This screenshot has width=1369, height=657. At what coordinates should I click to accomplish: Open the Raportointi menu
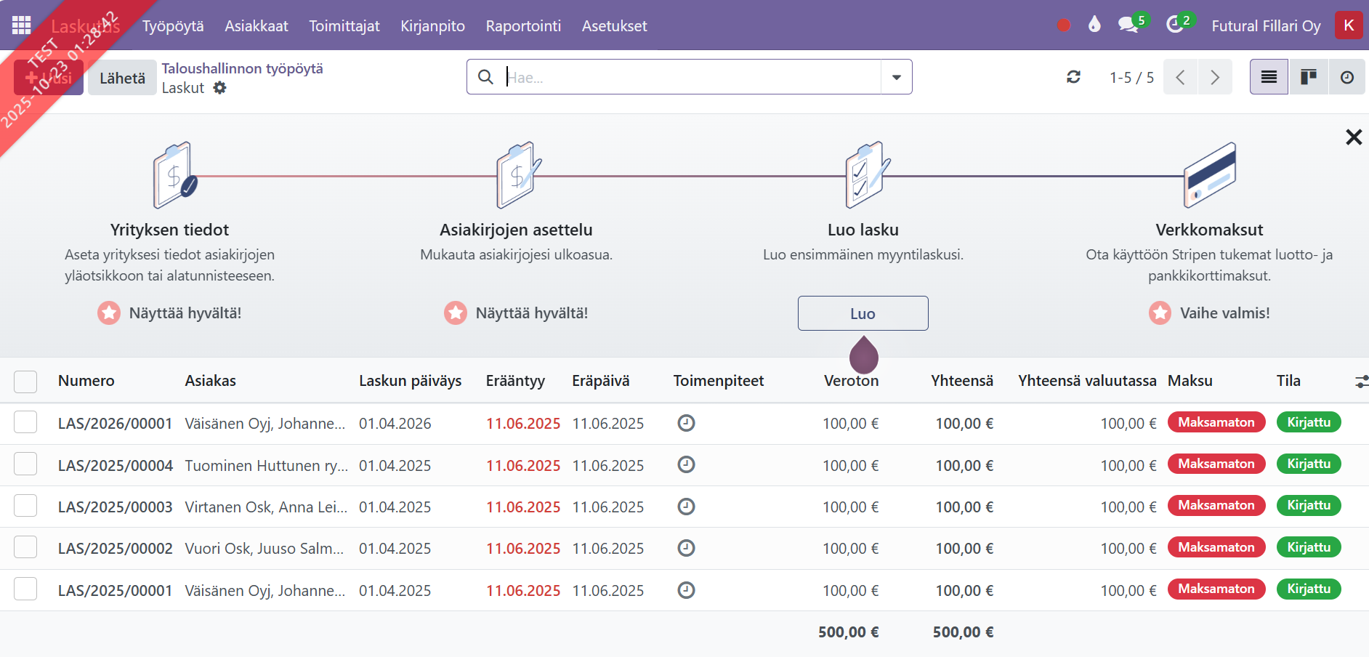(x=523, y=26)
